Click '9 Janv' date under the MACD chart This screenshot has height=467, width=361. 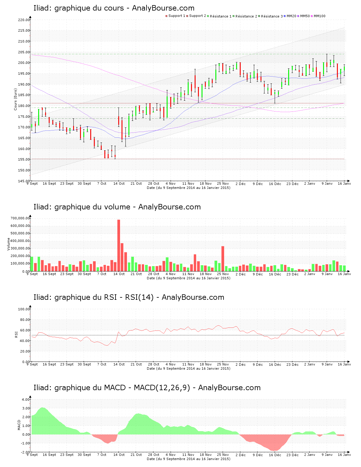(327, 455)
